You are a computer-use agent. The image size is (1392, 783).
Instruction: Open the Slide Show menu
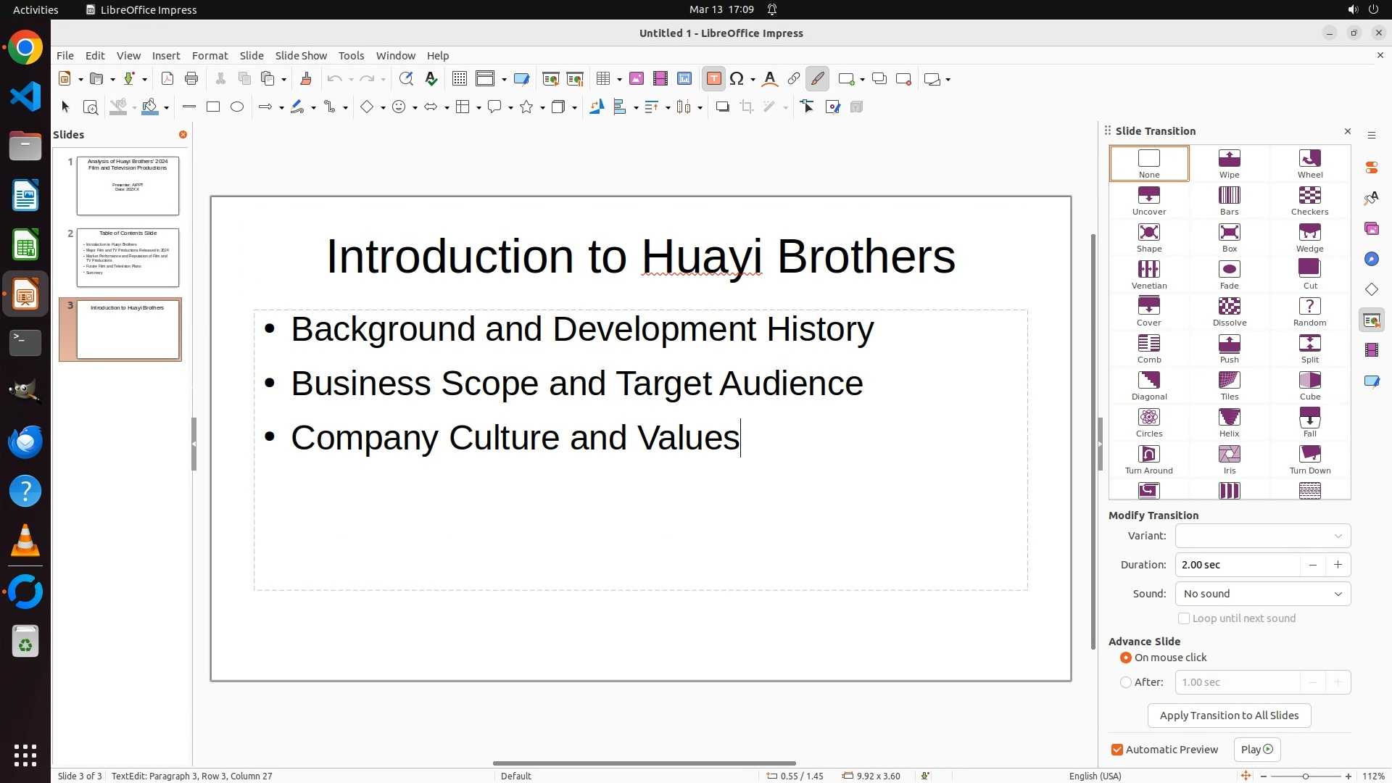301,56
